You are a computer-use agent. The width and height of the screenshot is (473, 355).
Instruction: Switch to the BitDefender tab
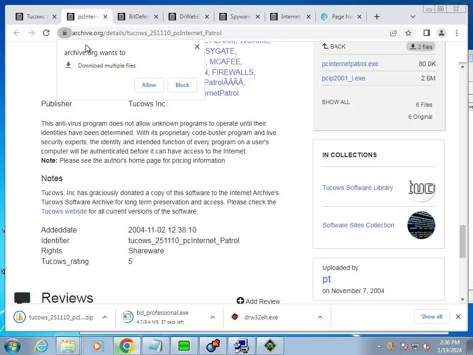[x=134, y=17]
